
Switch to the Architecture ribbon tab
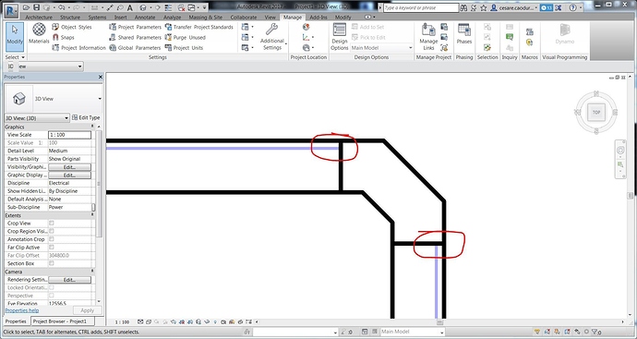39,18
